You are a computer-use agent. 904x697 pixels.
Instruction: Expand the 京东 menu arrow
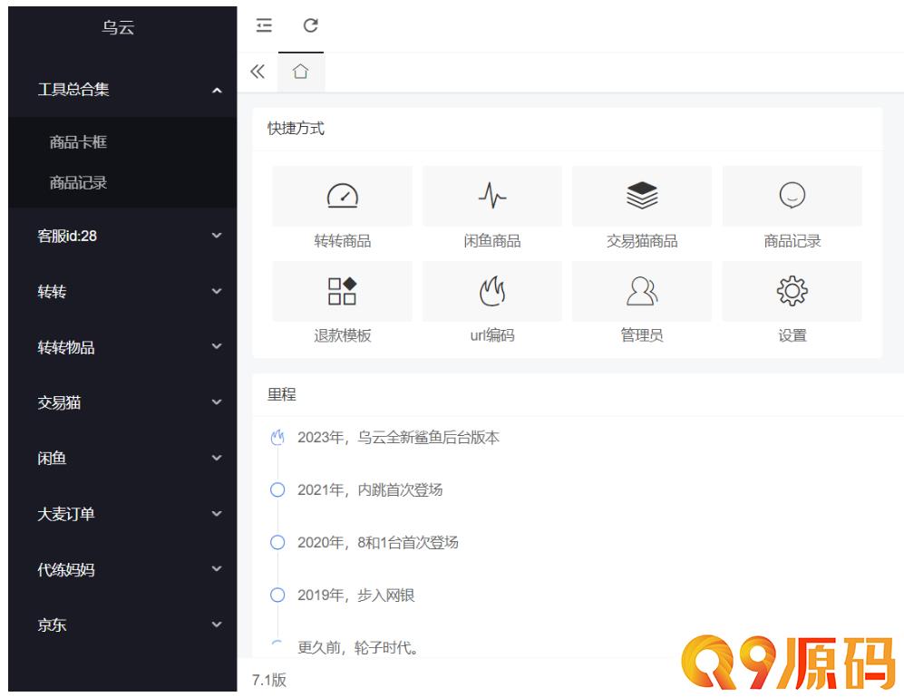[217, 624]
